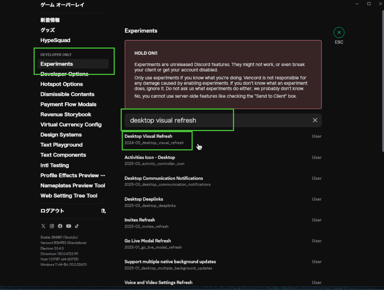
Task: Open Discord's Facebook social link
Action: [60, 226]
